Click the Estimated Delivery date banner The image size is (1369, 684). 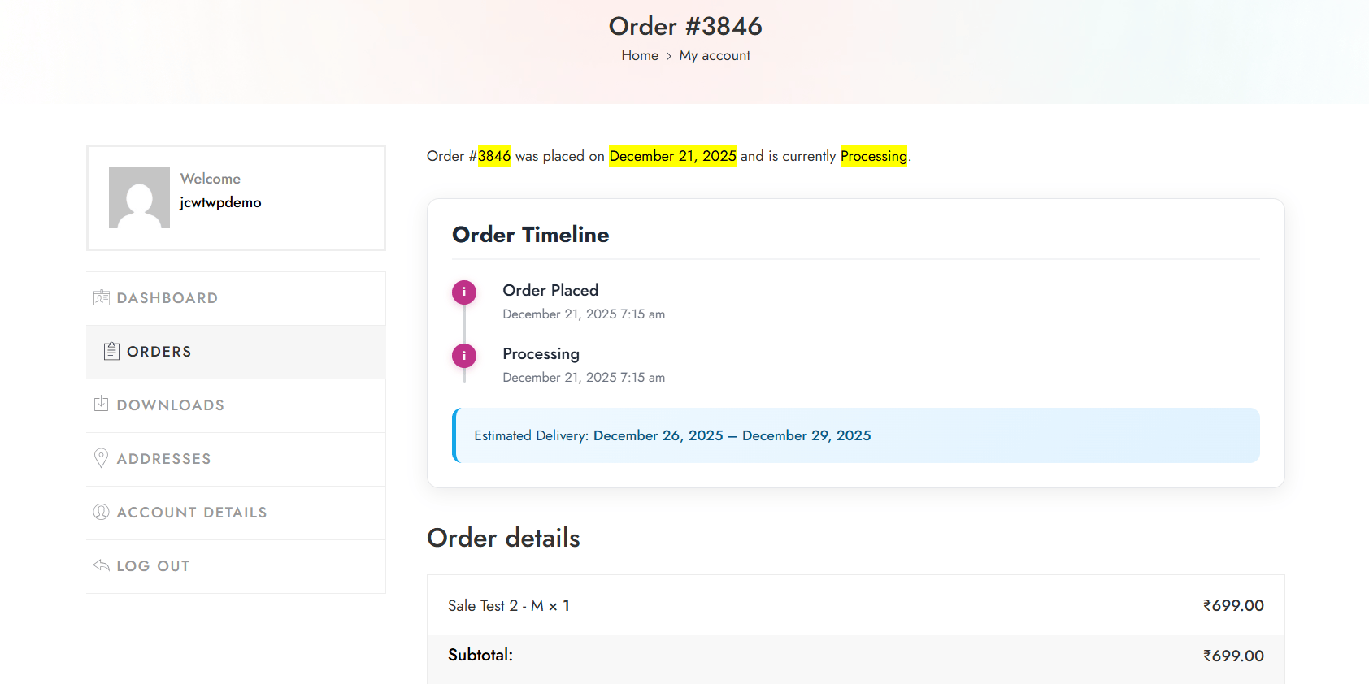(x=855, y=435)
